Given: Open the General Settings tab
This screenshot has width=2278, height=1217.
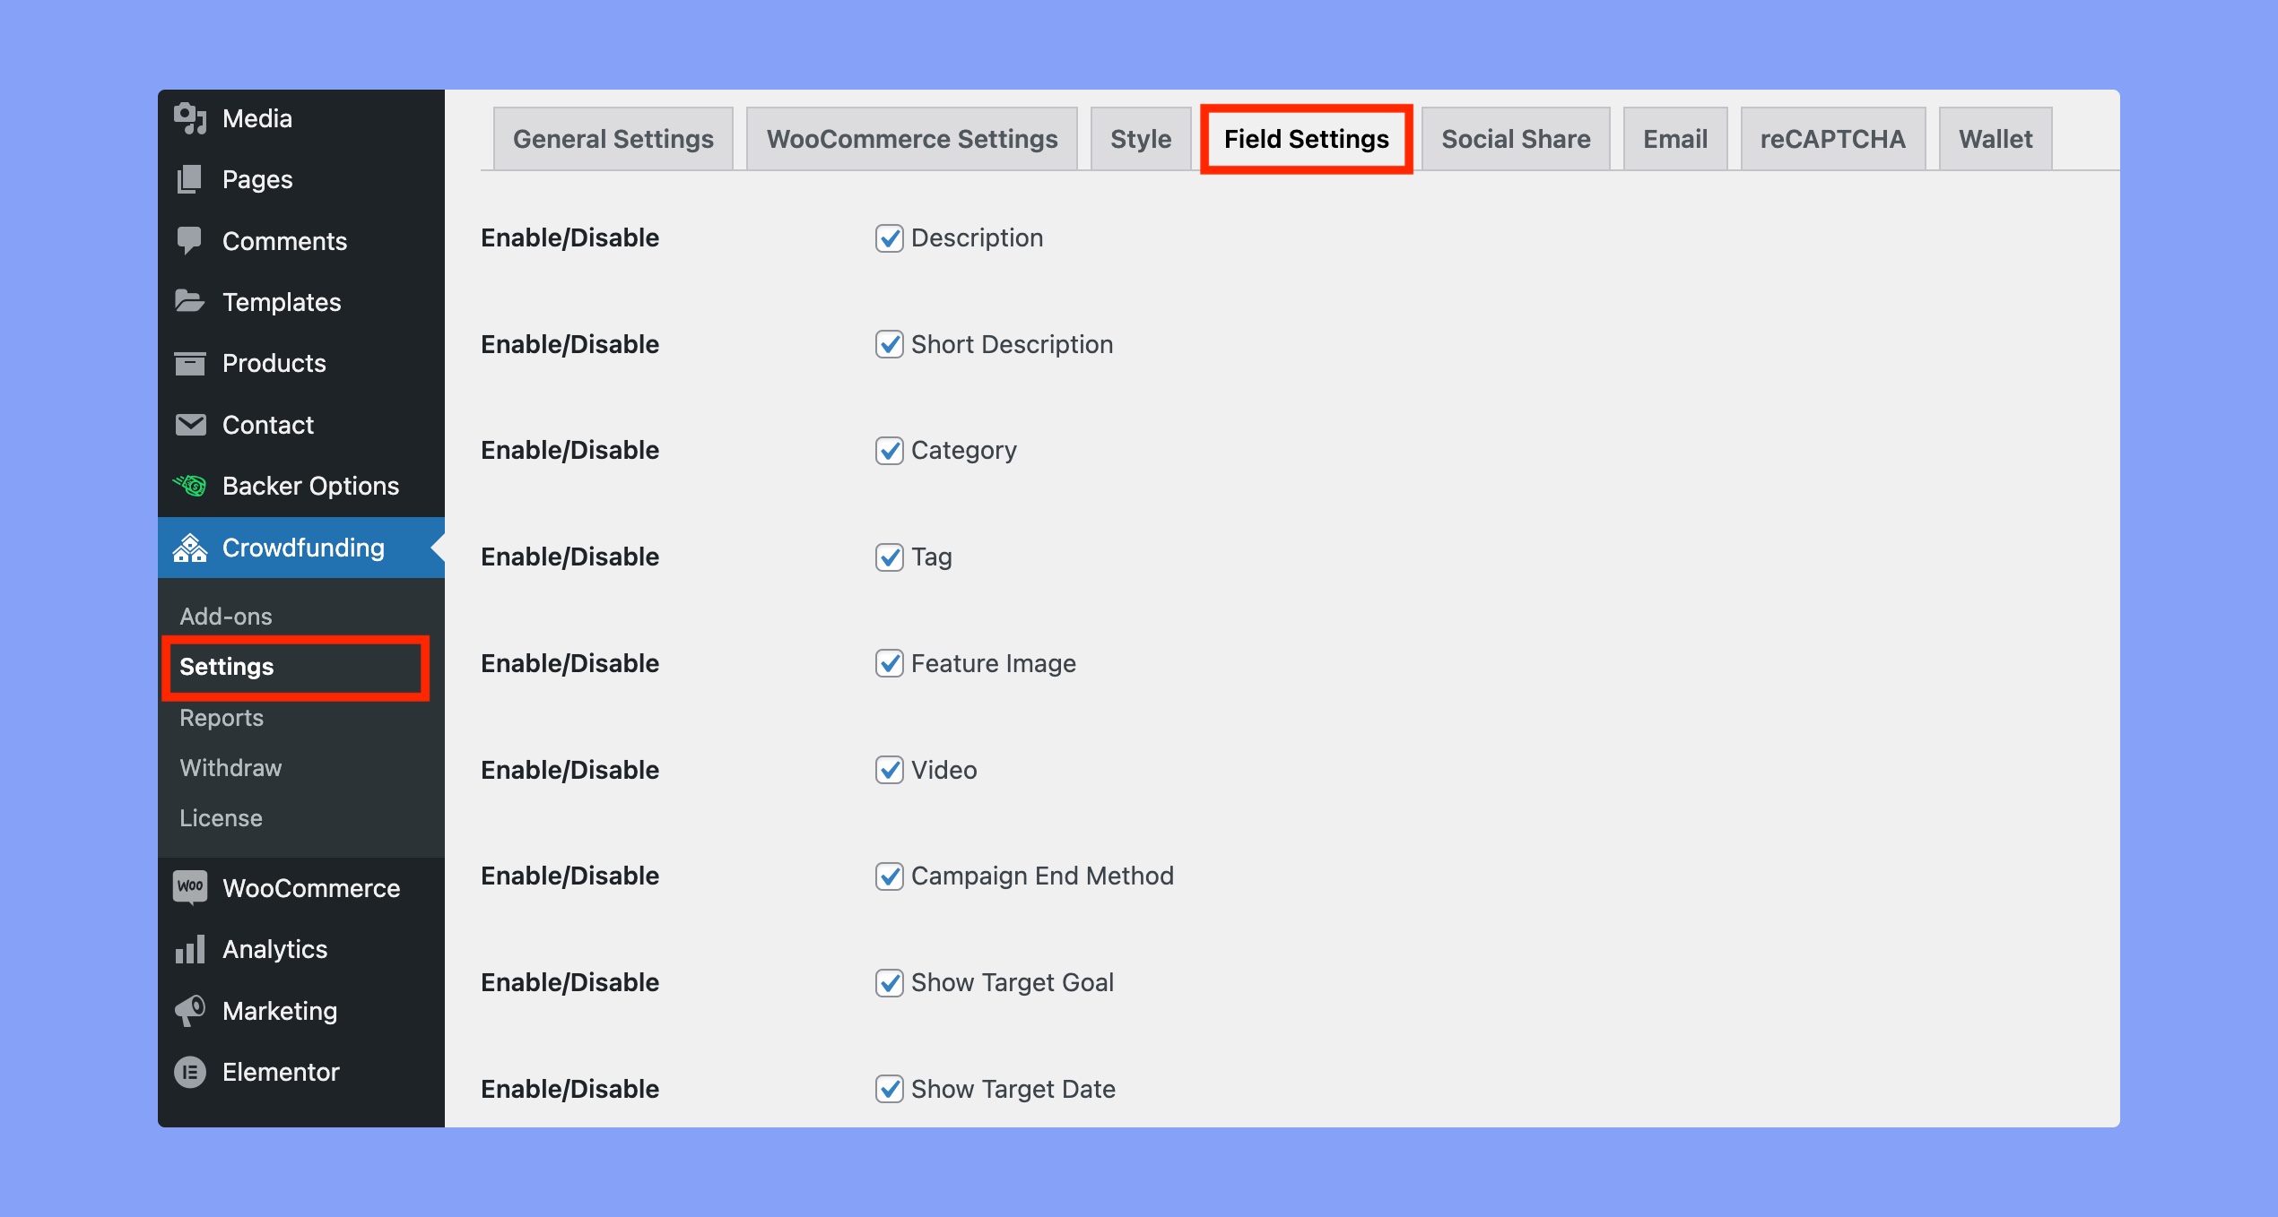Looking at the screenshot, I should pos(610,139).
